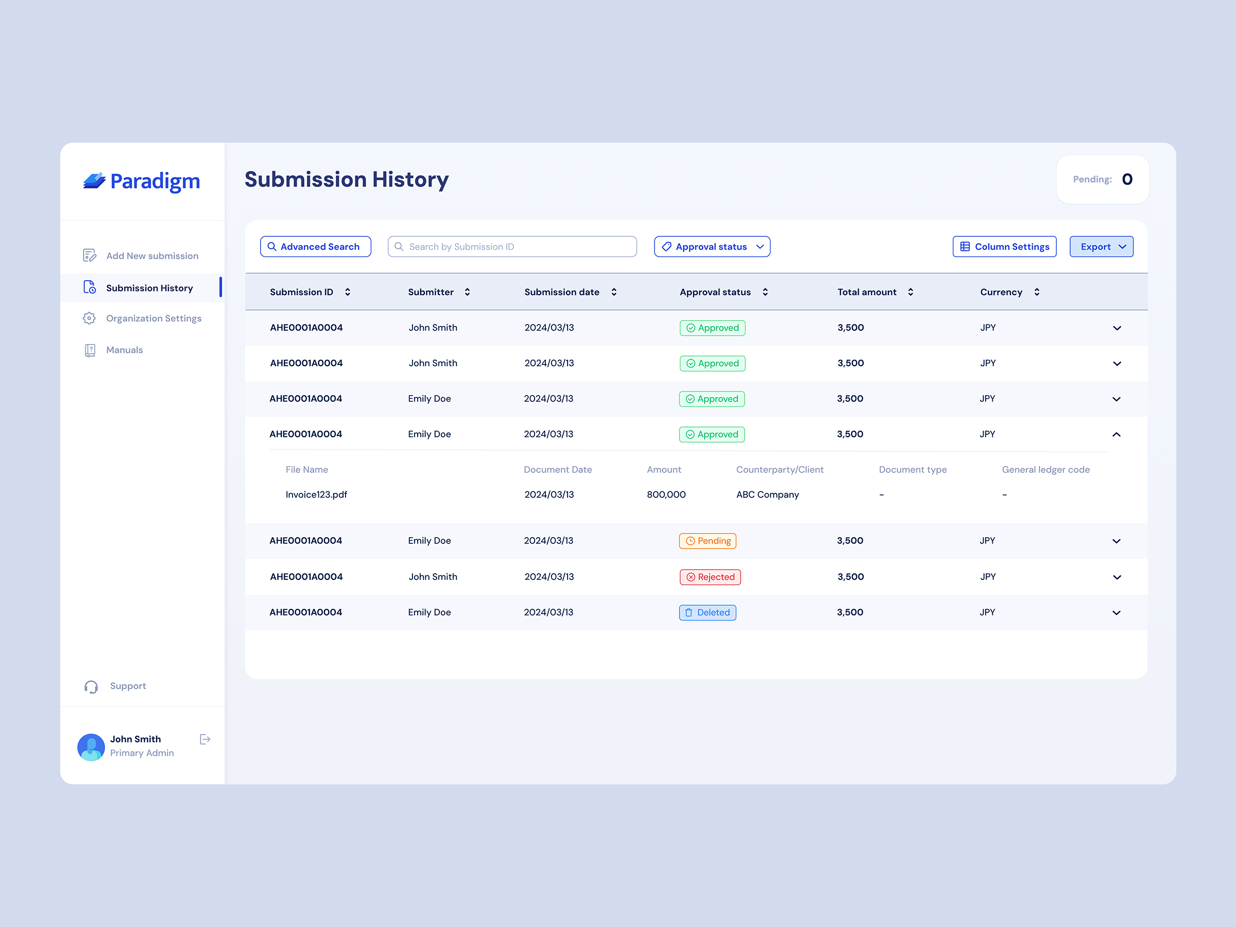Screen dimensions: 1236x927
Task: Click the Submission ID column header
Action: coord(301,292)
